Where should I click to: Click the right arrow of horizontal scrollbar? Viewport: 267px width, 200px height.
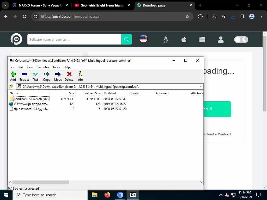click(201, 183)
